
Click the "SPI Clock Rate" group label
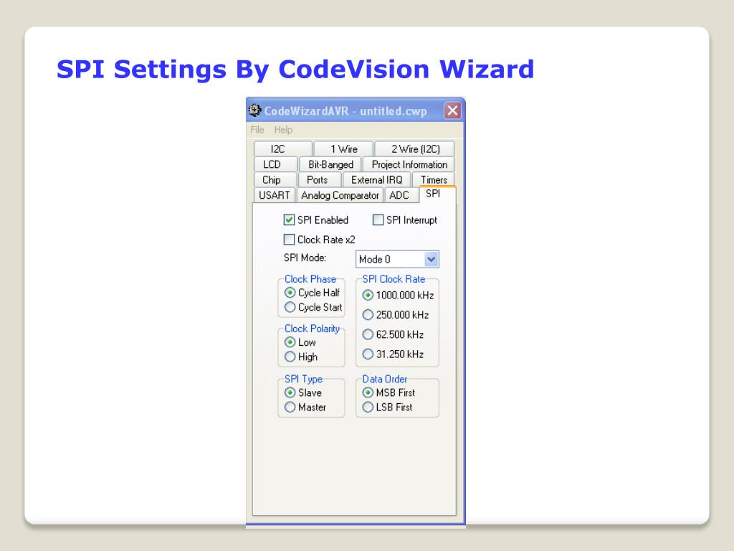[x=394, y=279]
